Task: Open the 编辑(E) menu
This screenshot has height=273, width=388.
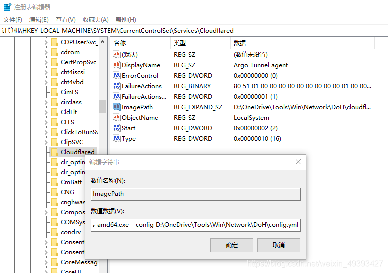Action: coord(39,20)
